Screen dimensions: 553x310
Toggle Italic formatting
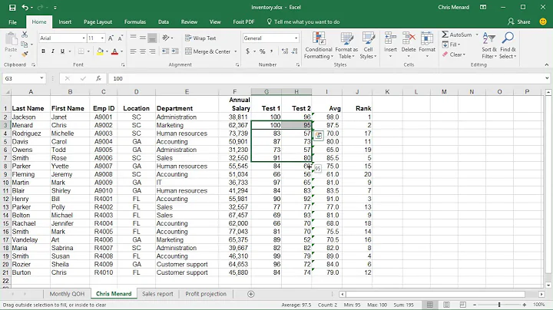pyautogui.click(x=53, y=51)
